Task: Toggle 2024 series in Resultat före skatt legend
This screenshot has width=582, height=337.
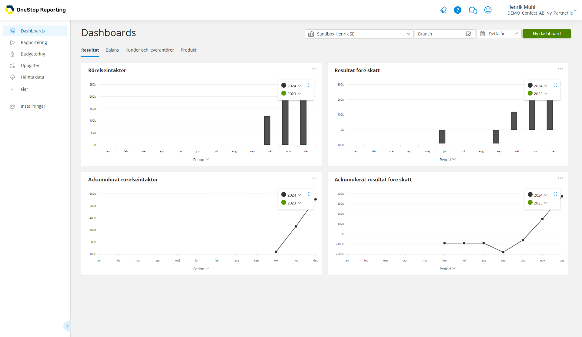Action: click(x=538, y=86)
